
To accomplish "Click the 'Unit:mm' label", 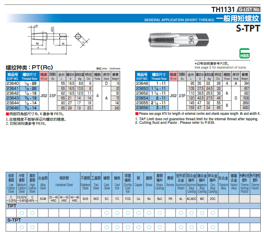I will 115,69.
